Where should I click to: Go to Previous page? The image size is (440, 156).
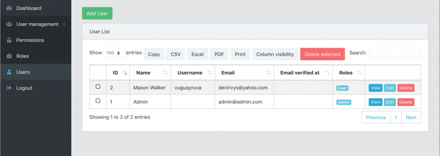coord(376,117)
